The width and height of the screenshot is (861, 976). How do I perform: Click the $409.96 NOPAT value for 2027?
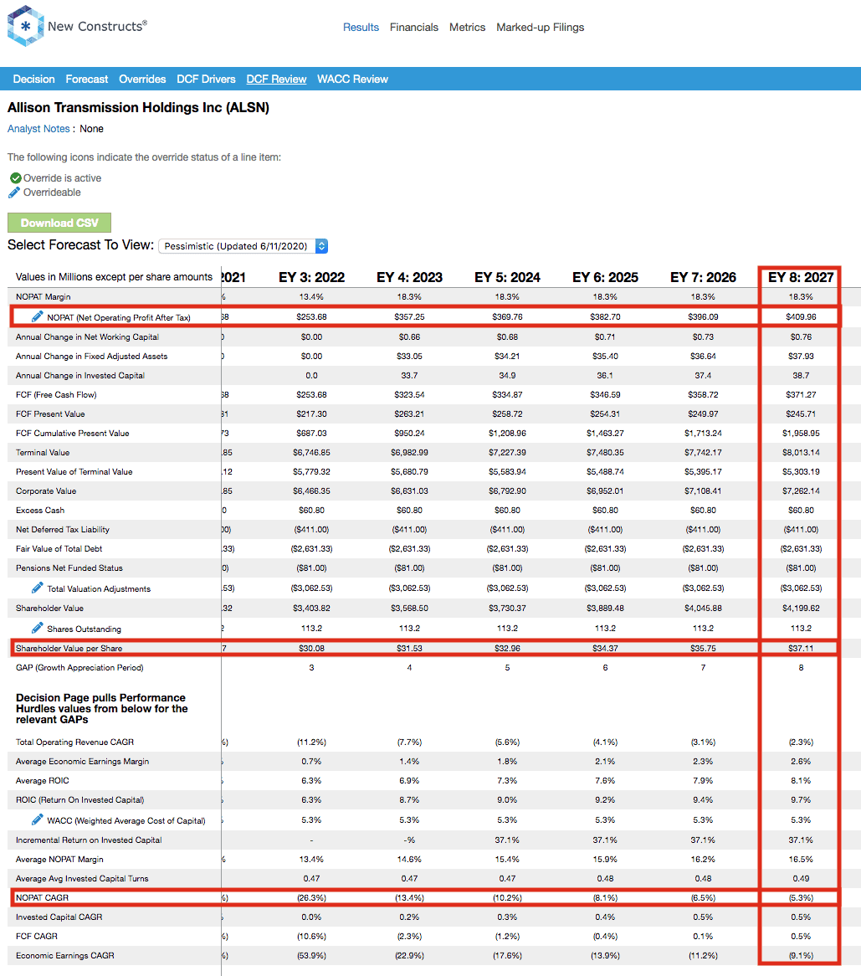(x=801, y=317)
